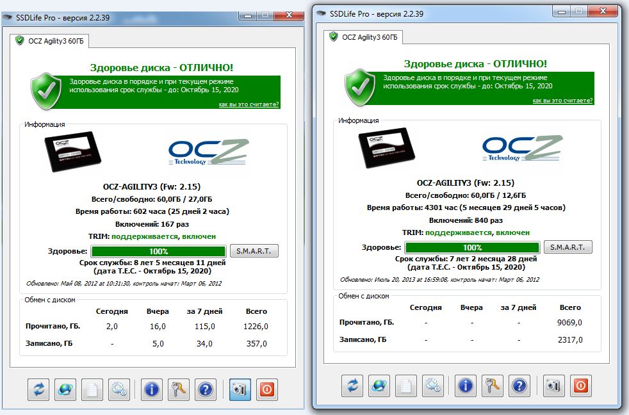629x415 pixels.
Task: Follow 'как вы это считаете?' link in right window
Action: (562, 101)
